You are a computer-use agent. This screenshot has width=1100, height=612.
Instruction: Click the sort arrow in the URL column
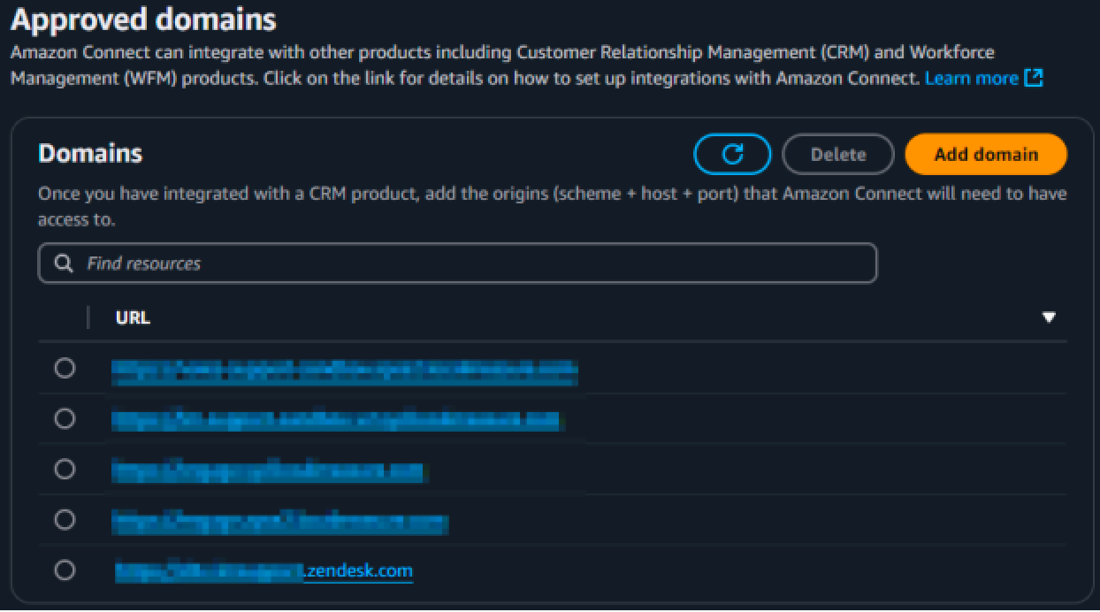click(1049, 317)
